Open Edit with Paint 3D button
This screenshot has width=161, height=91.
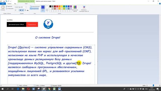pos(84,9)
